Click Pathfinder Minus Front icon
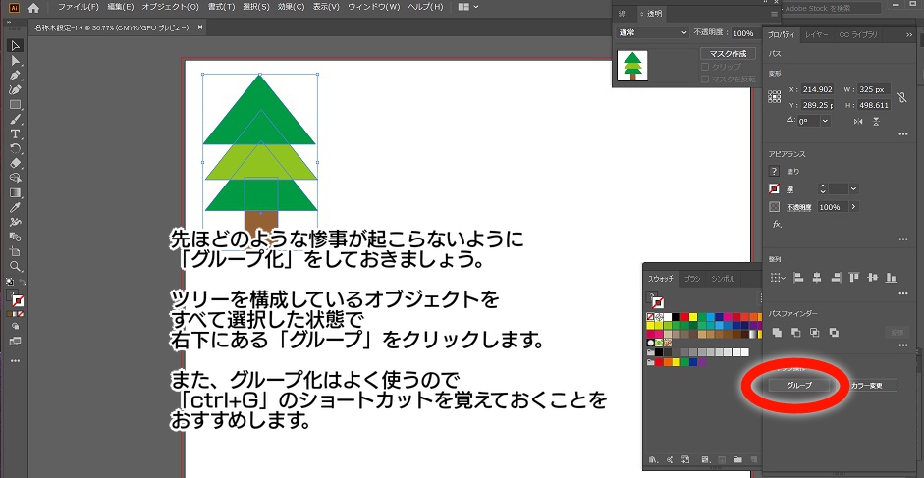 (x=796, y=333)
